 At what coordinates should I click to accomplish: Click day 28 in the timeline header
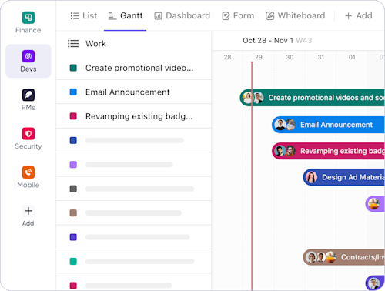tap(227, 57)
